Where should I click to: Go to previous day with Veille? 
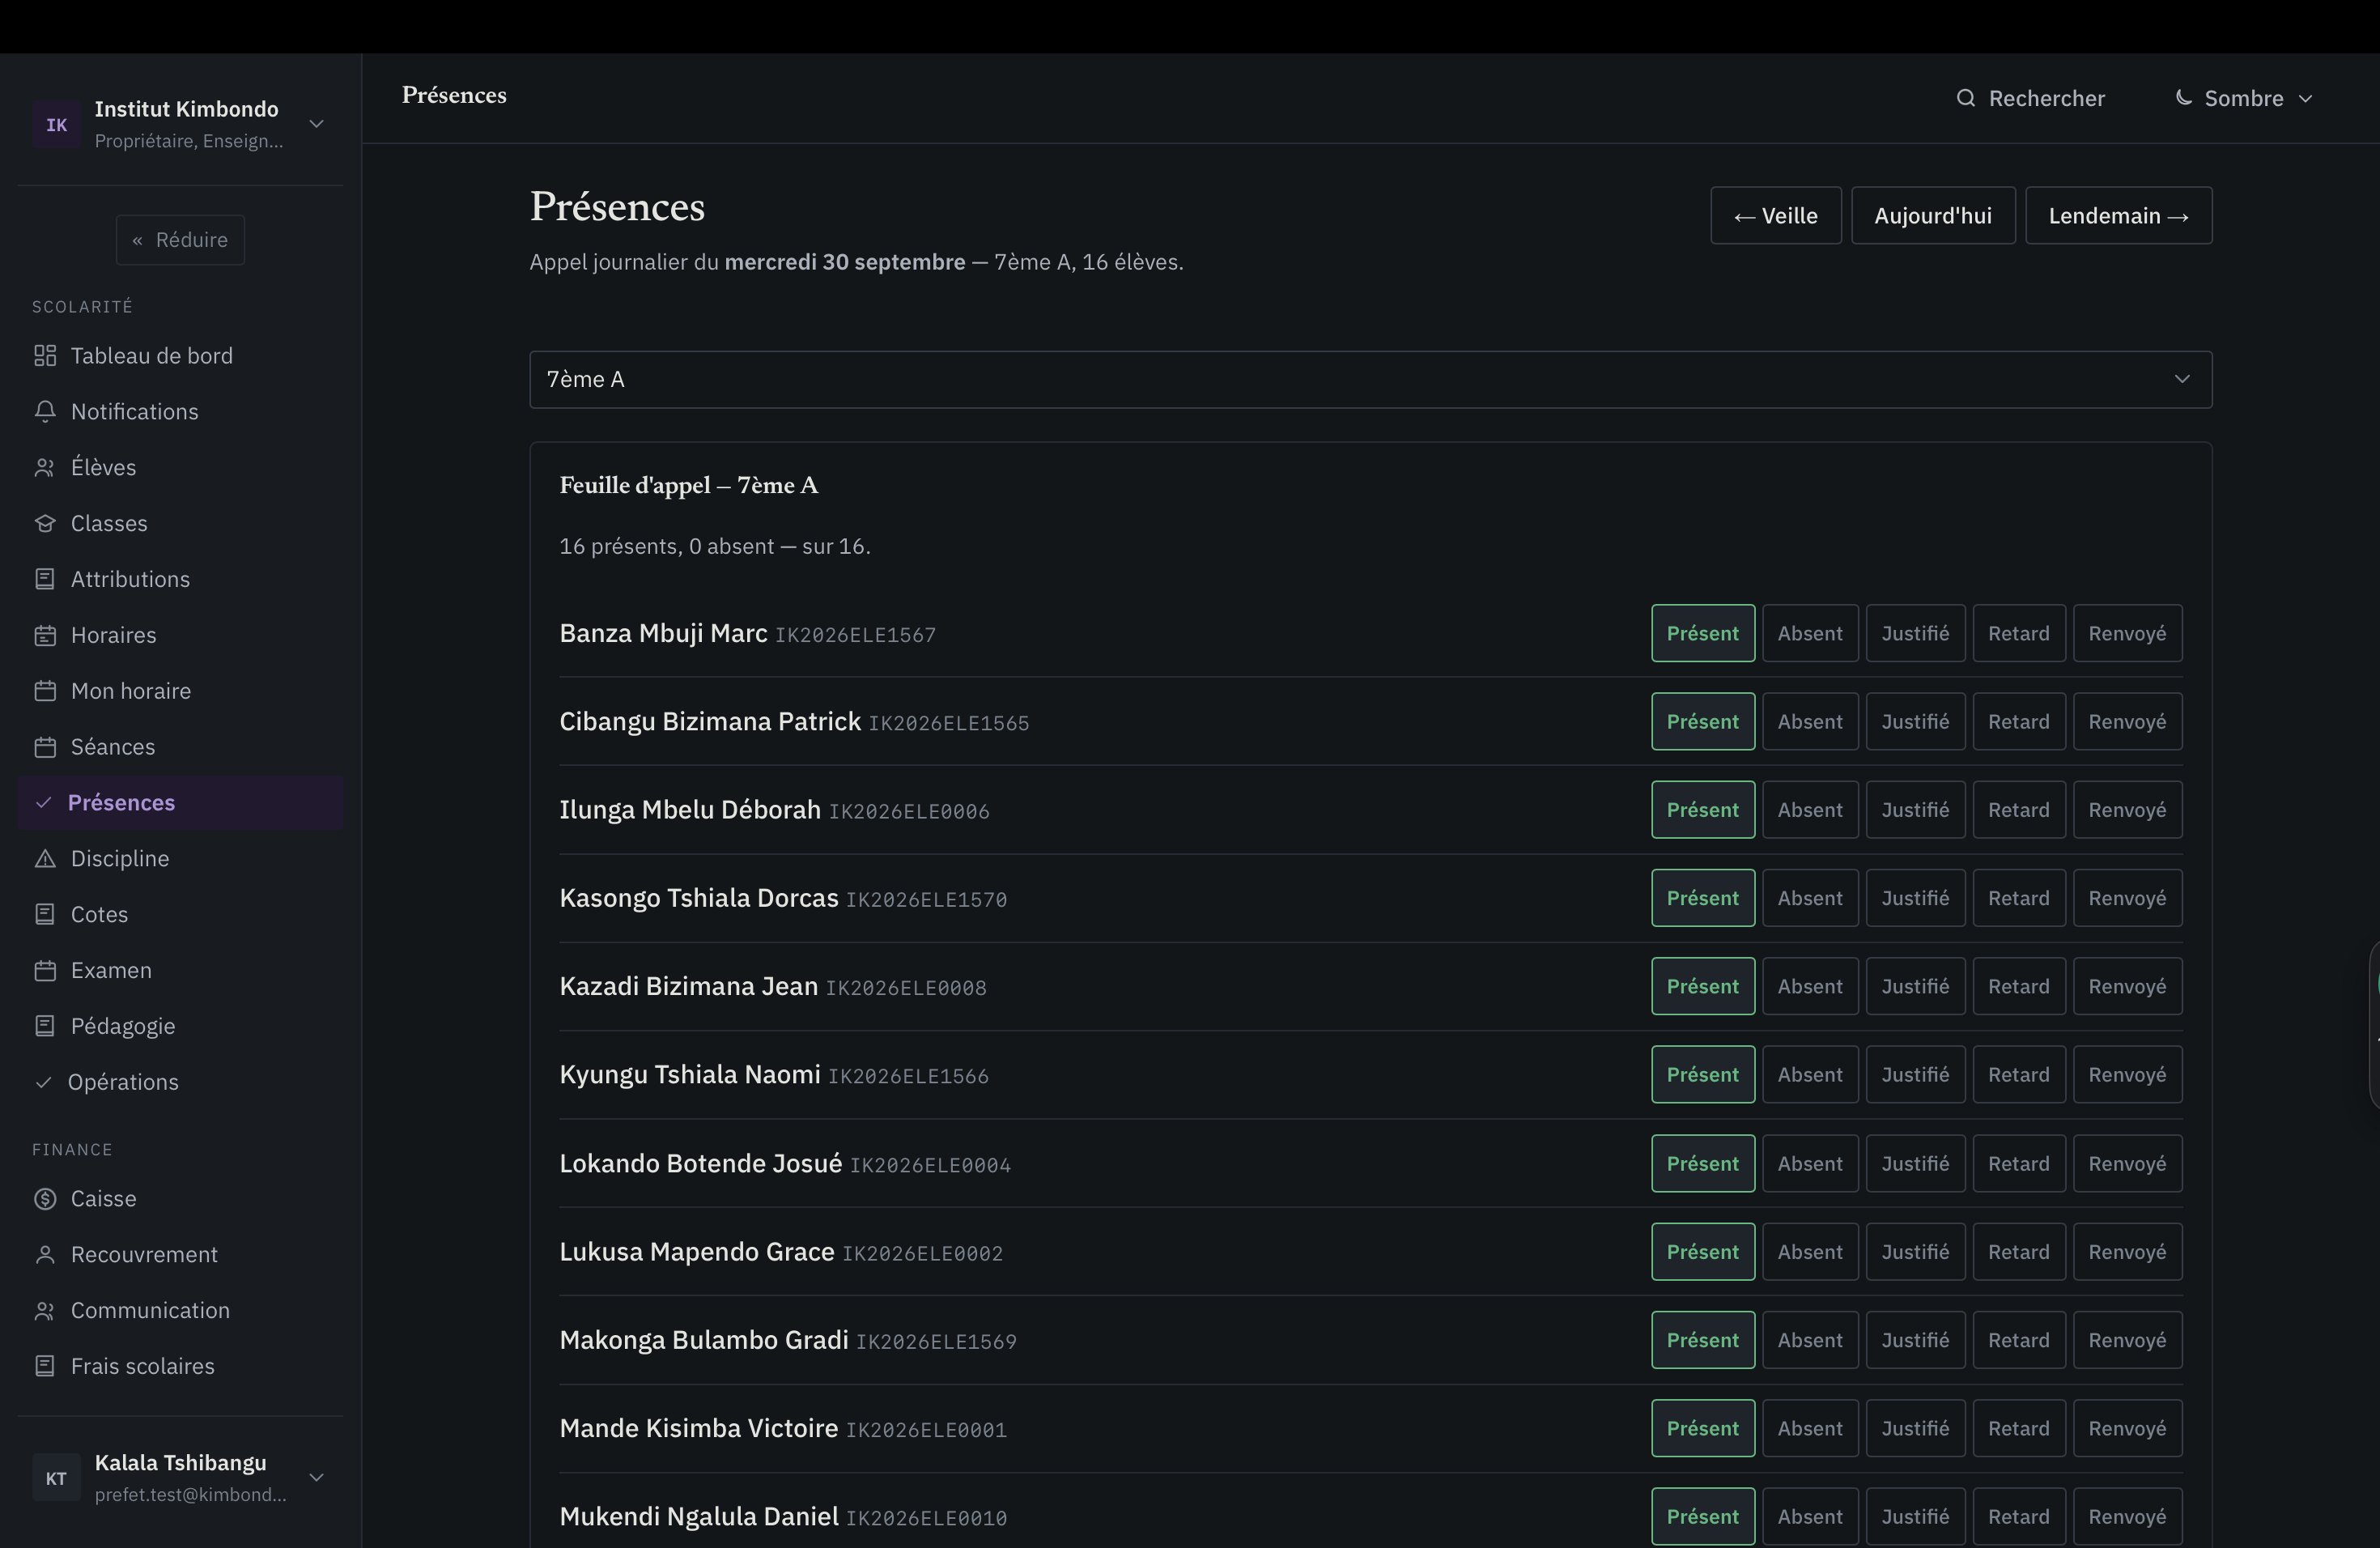(1775, 216)
